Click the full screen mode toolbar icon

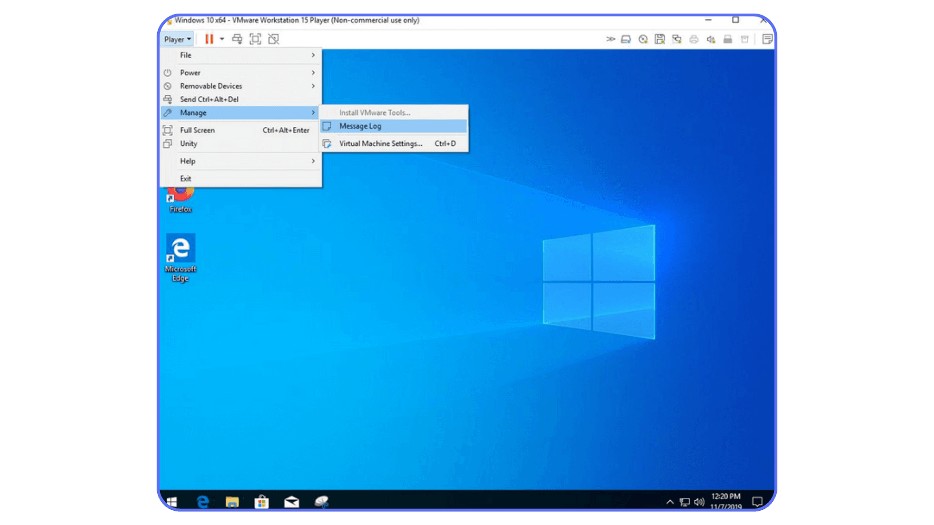click(255, 39)
